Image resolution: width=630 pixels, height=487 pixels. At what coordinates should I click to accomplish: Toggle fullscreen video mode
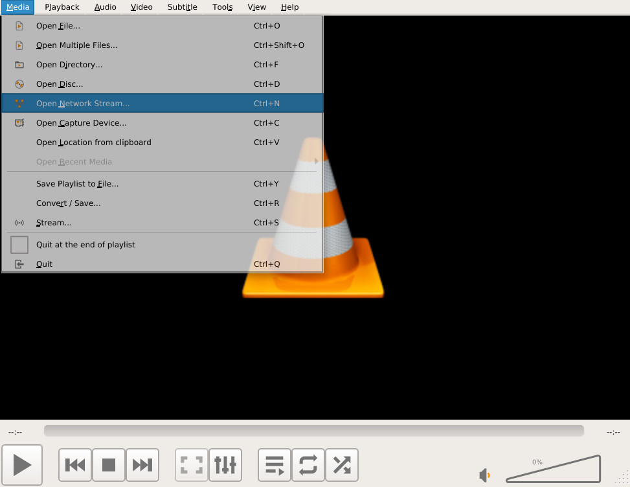pyautogui.click(x=192, y=465)
